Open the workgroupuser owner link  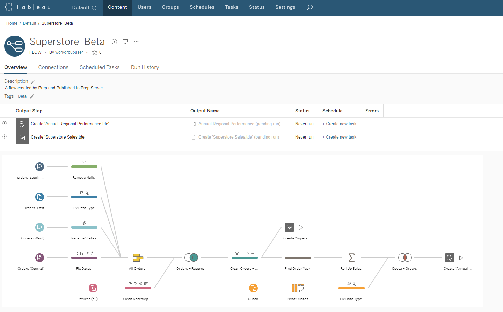click(69, 52)
